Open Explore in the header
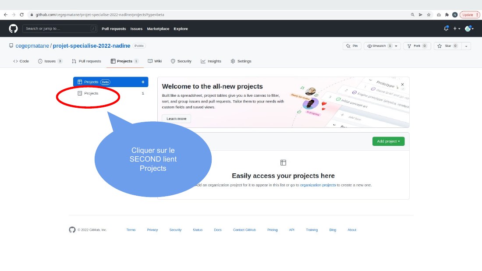 (x=181, y=28)
